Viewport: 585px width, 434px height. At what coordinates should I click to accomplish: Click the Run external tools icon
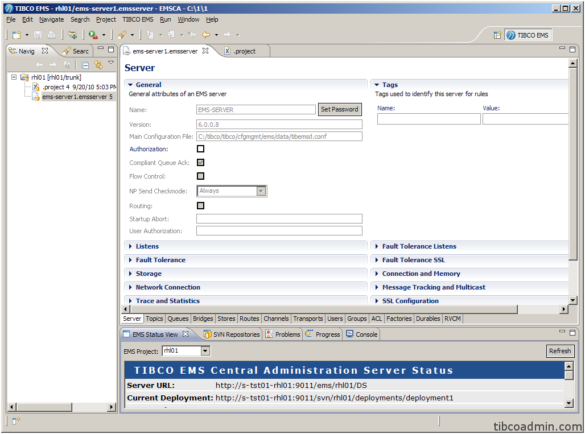pos(93,35)
